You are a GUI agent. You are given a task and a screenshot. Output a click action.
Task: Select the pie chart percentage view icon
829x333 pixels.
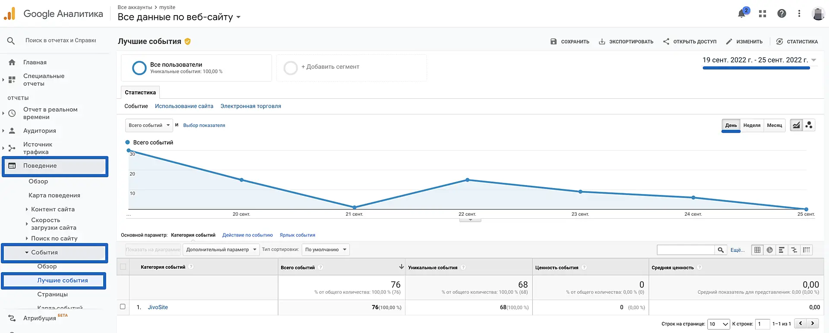769,250
